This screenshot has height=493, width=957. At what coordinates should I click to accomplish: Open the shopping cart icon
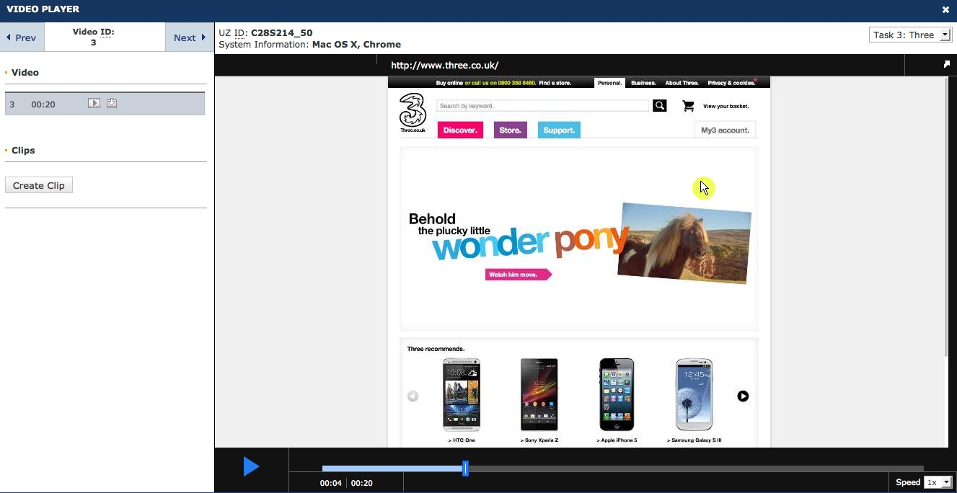[688, 106]
